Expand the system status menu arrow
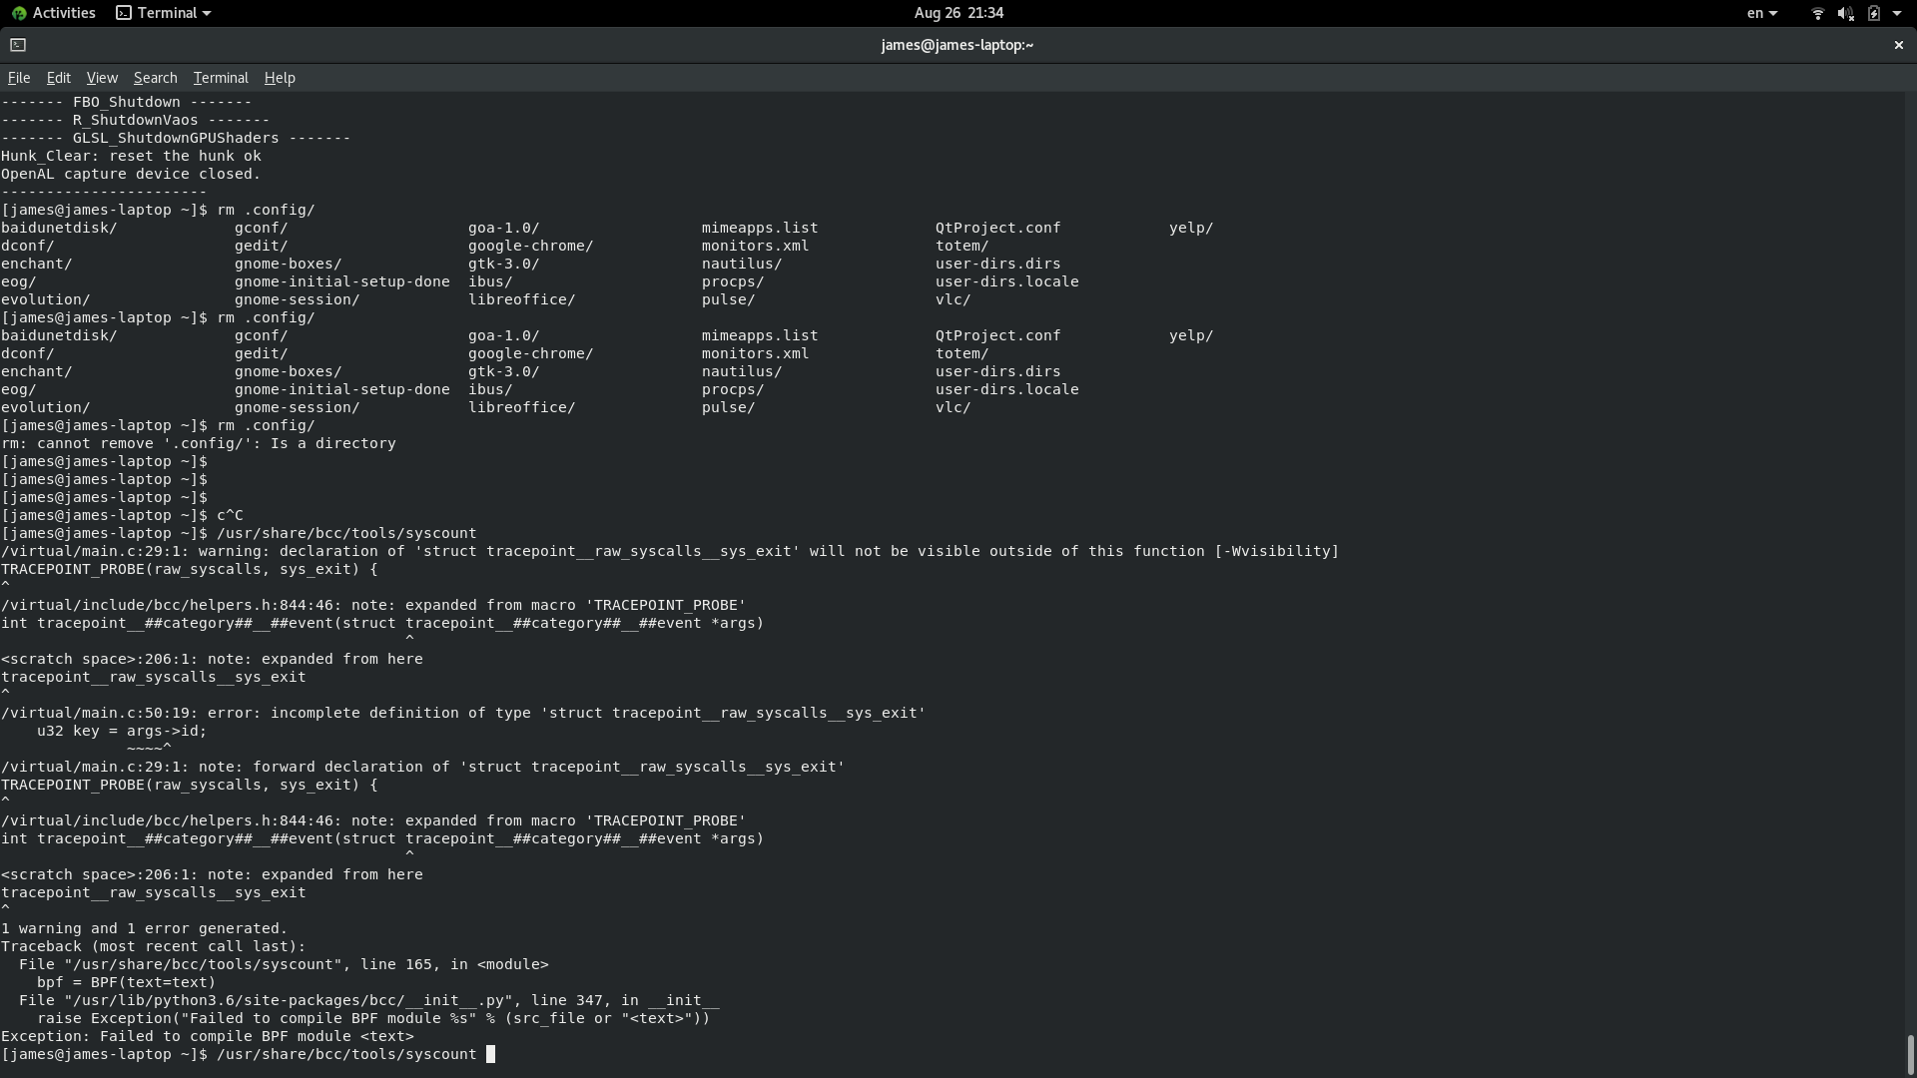Screen dimensions: 1917x1078 [1897, 13]
